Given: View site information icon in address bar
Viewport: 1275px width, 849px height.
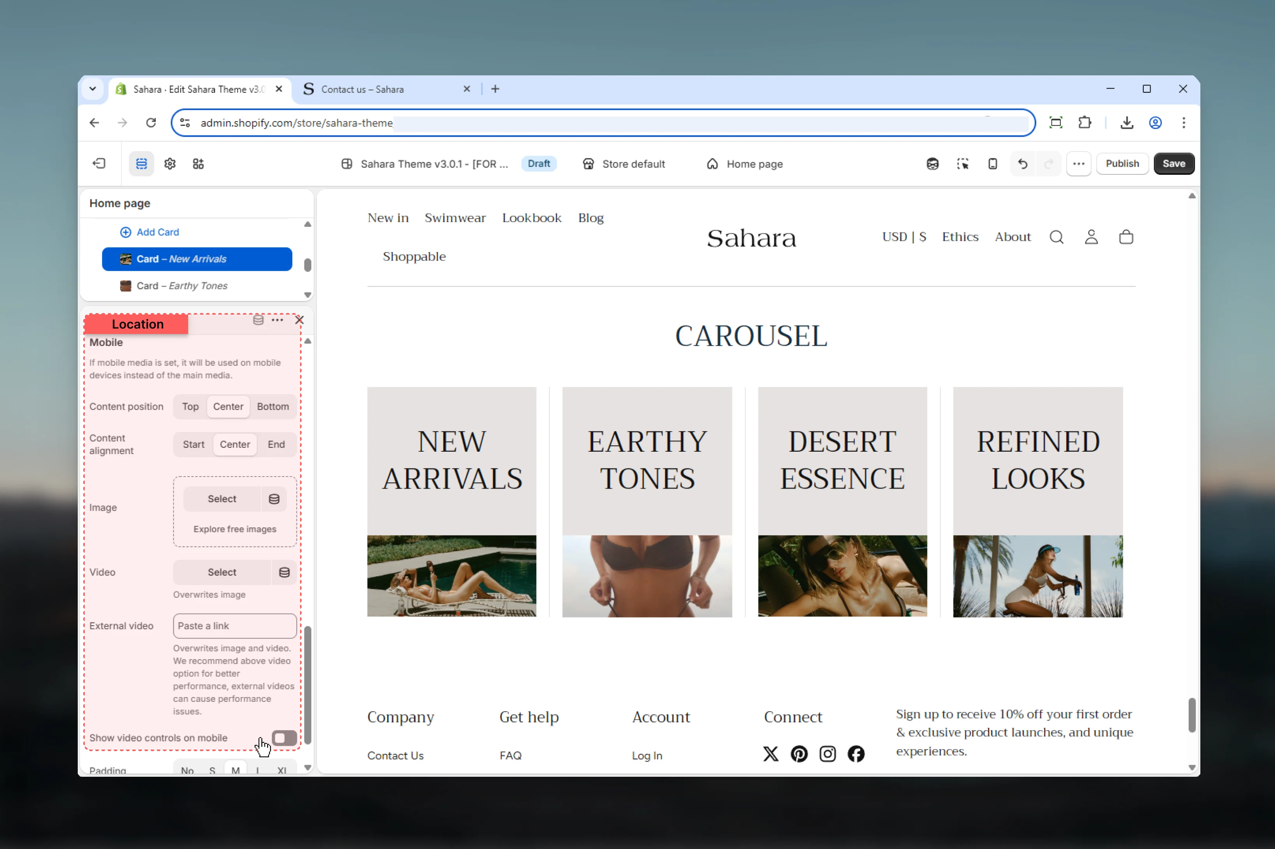Looking at the screenshot, I should point(185,122).
